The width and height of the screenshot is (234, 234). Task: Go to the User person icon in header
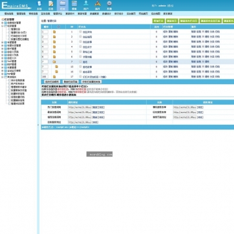pyautogui.click(x=86, y=3)
